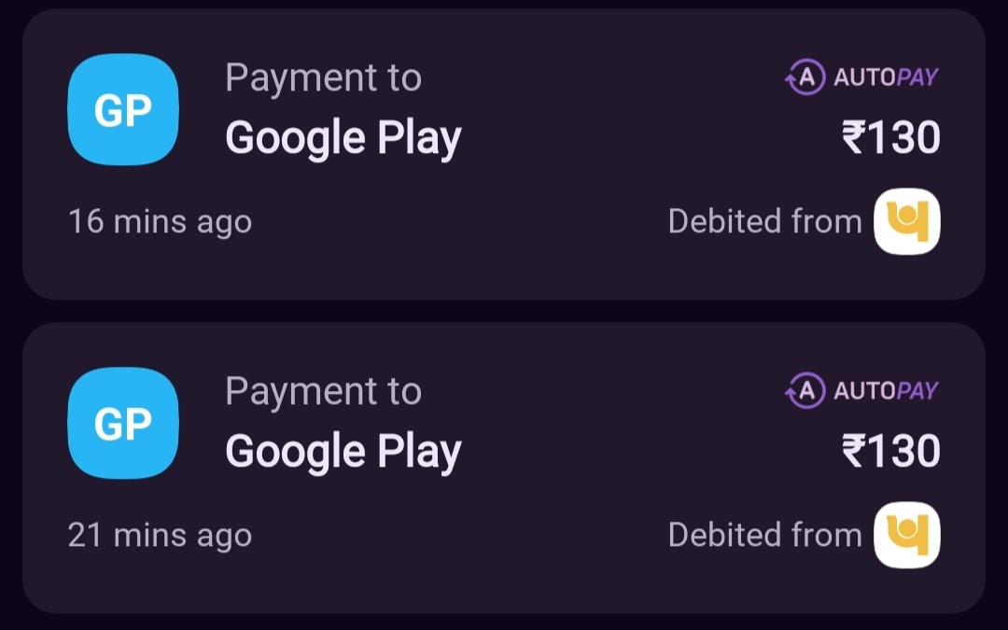Click the Google Play GP icon on second transaction
Viewport: 1008px width, 630px height.
122,422
